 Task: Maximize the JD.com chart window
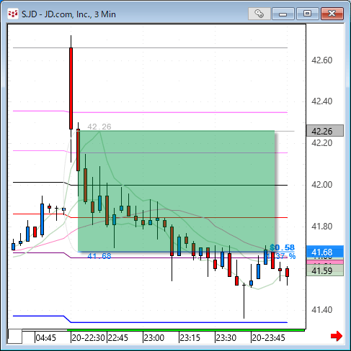(307, 14)
